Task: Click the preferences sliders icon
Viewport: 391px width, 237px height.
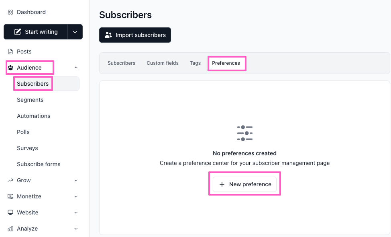Action: pyautogui.click(x=244, y=133)
